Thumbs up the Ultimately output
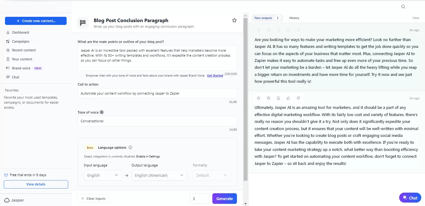This screenshot has width=425, height=206. 288,98
